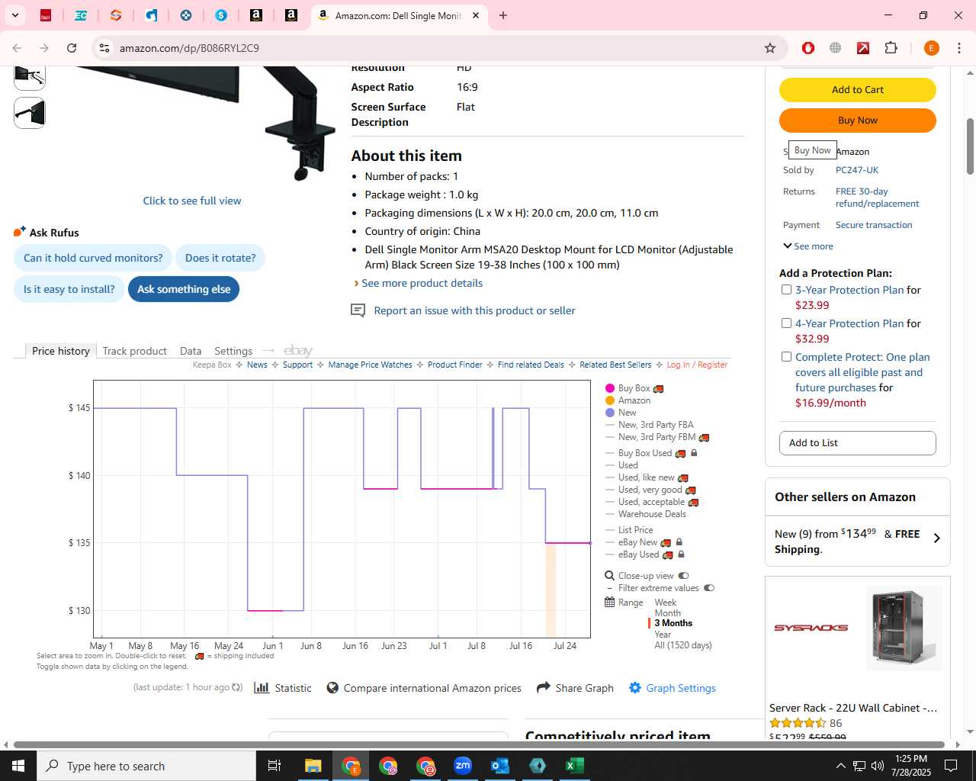Expand See more seller details

[807, 246]
